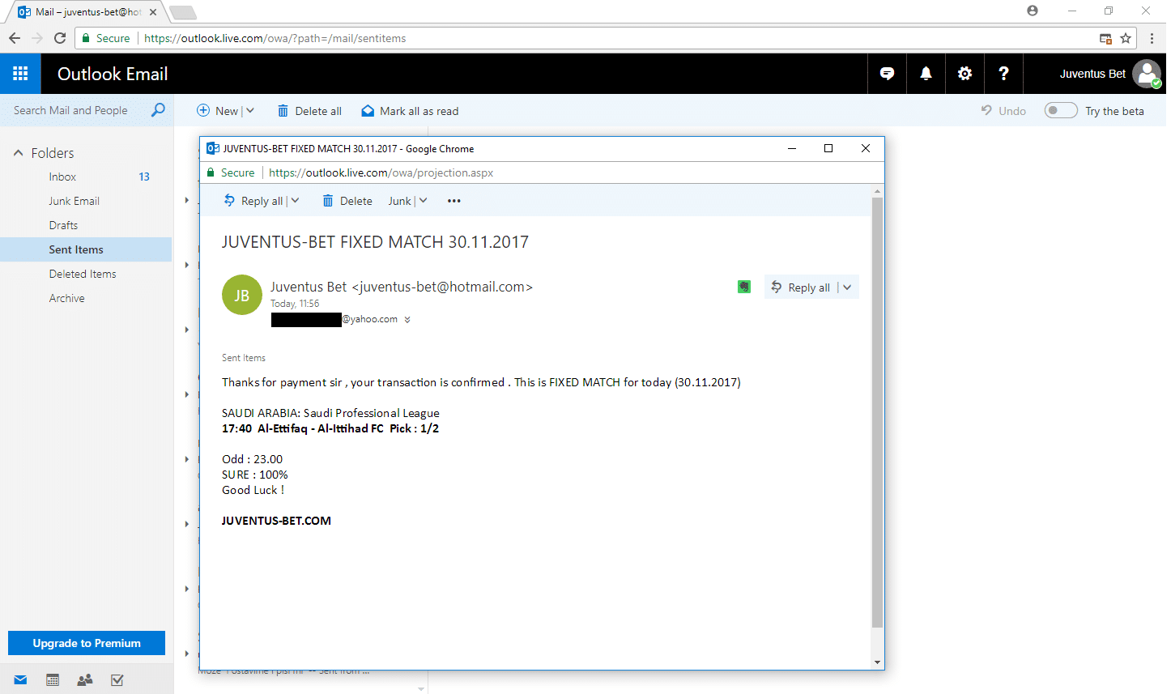This screenshot has width=1171, height=694.
Task: Open Skype chat icon in header
Action: click(x=887, y=74)
